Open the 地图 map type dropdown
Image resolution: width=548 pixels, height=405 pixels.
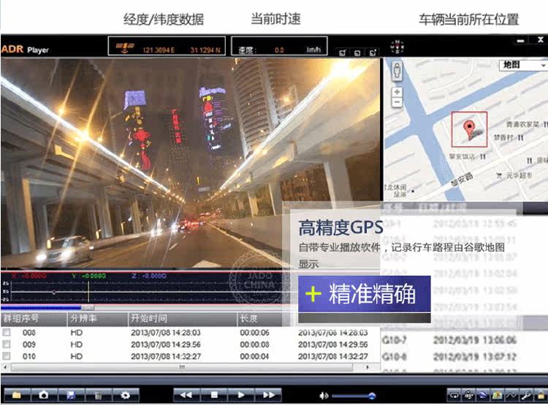pos(523,65)
